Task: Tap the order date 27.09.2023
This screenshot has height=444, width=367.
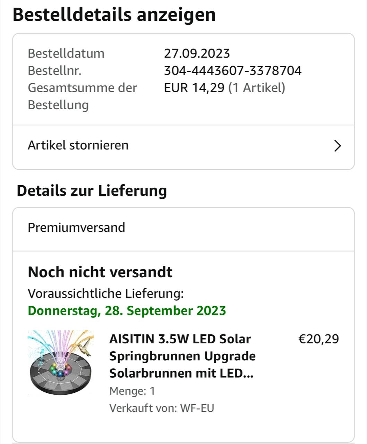Action: click(197, 53)
